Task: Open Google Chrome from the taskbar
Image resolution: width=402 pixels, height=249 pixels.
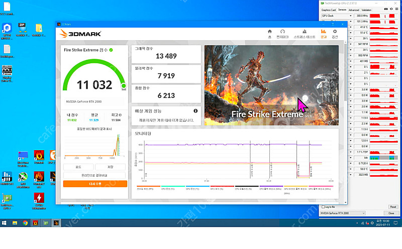Action: point(25,223)
